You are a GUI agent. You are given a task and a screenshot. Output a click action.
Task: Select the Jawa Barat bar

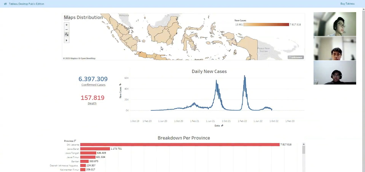pyautogui.click(x=95, y=149)
